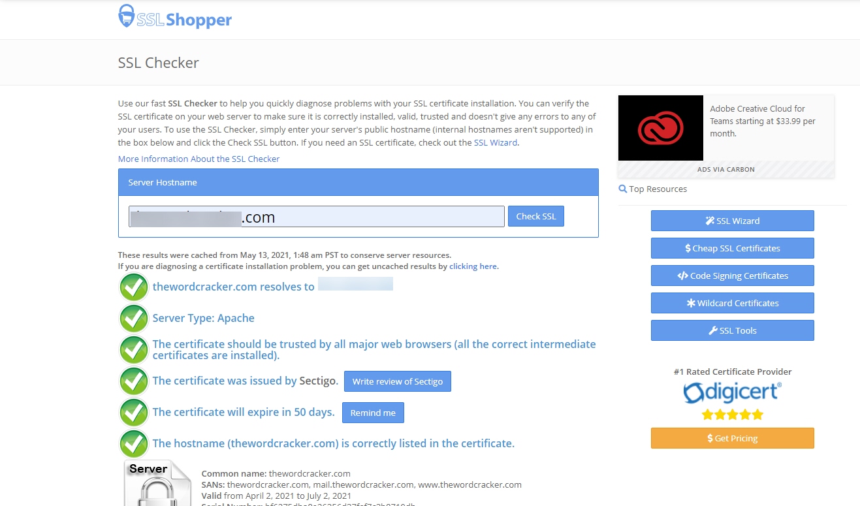Click the Get Pricing button
This screenshot has height=506, width=860.
click(733, 438)
